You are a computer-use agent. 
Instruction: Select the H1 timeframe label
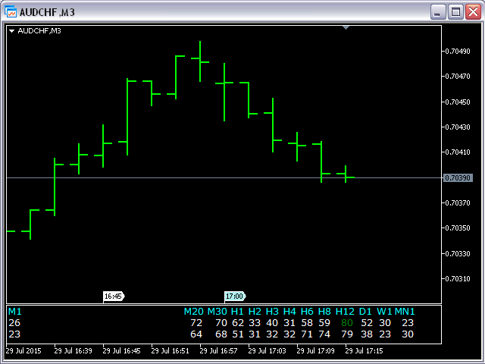tap(237, 312)
